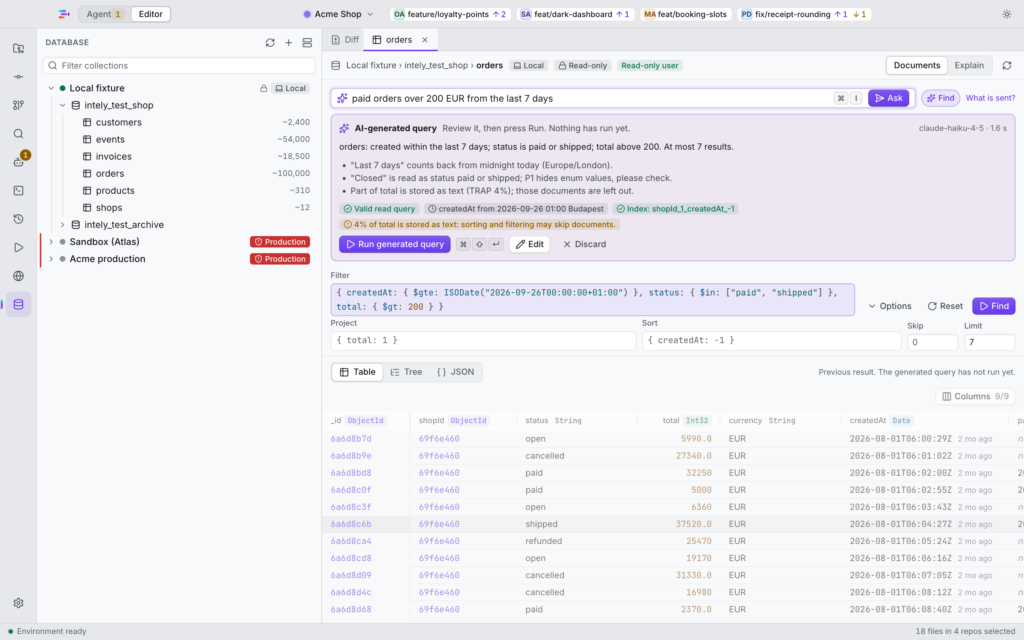This screenshot has width=1024, height=640.
Task: Select the Tree result view
Action: (x=406, y=372)
